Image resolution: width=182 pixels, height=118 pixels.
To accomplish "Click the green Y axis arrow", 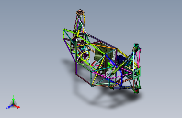I will point(13,101).
